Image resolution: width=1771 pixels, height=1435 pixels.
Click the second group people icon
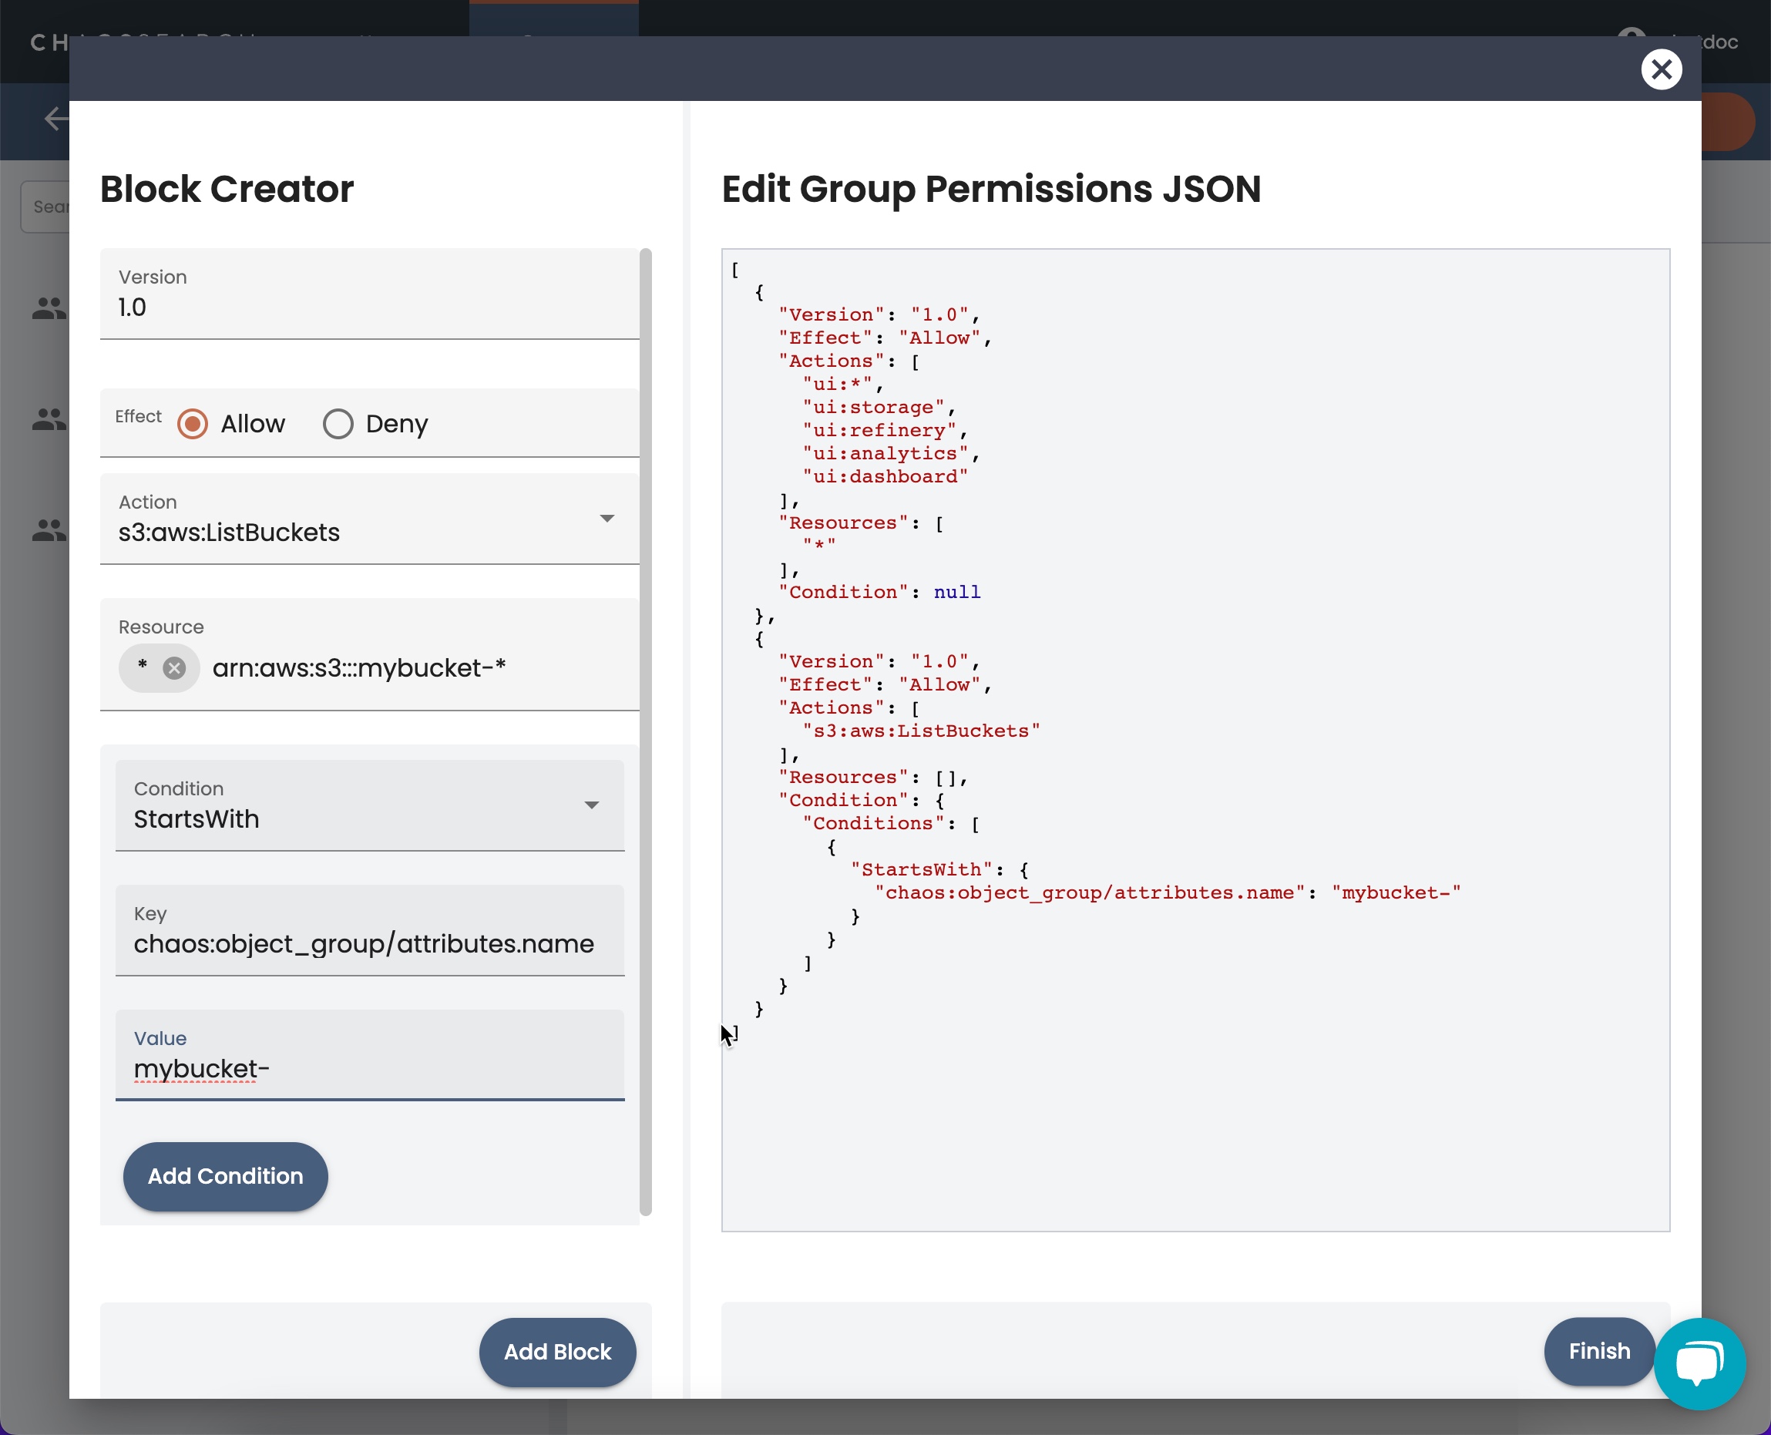[49, 419]
